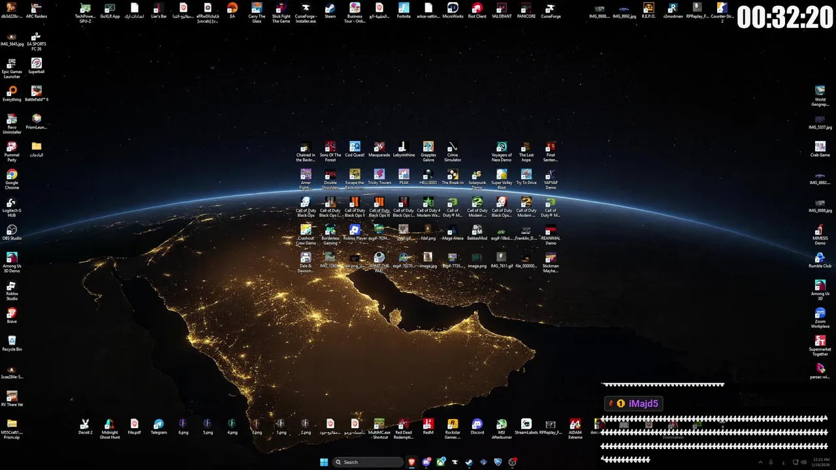Image resolution: width=836 pixels, height=470 pixels.
Task: Click the iMajd5 username label
Action: pos(643,403)
